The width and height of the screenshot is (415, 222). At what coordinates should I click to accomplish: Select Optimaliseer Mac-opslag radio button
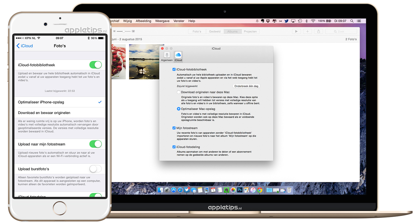(179, 109)
